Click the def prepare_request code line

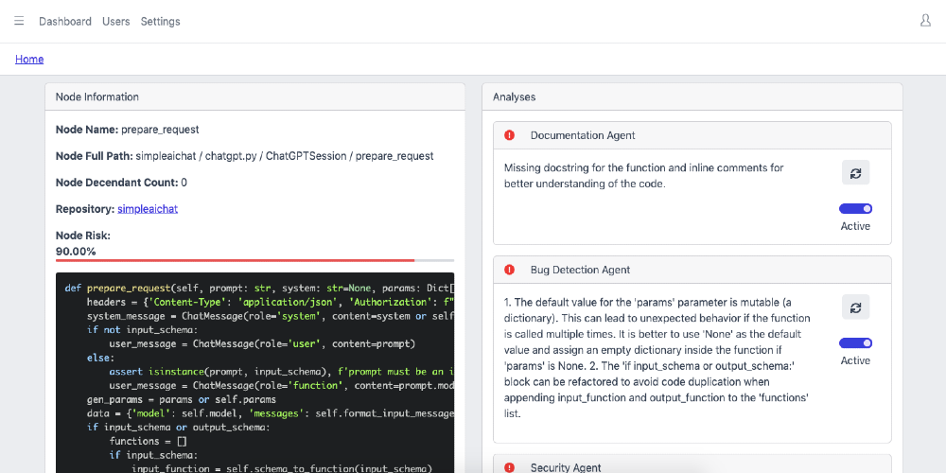pos(259,288)
